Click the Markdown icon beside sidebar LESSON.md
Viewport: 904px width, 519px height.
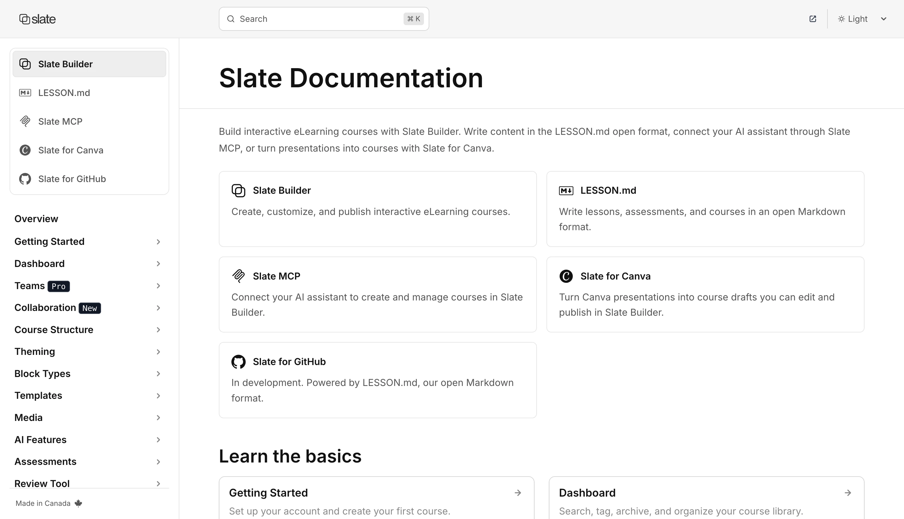click(x=25, y=93)
